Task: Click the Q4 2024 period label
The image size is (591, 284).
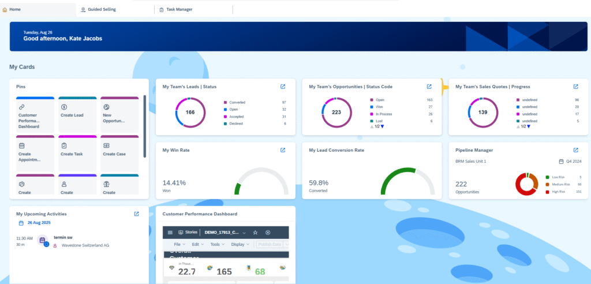Action: point(574,162)
